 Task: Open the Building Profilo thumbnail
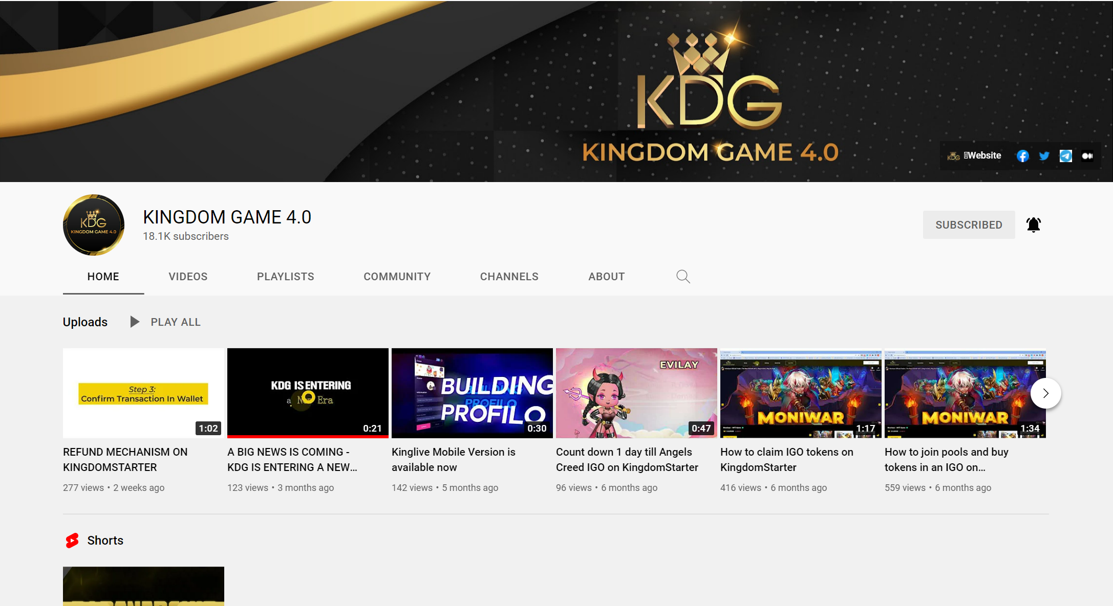click(472, 393)
